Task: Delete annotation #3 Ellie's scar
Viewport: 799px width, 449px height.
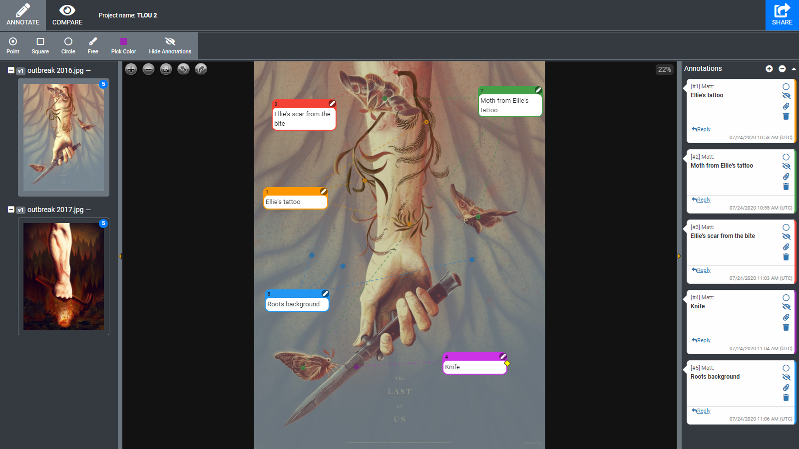Action: (x=786, y=257)
